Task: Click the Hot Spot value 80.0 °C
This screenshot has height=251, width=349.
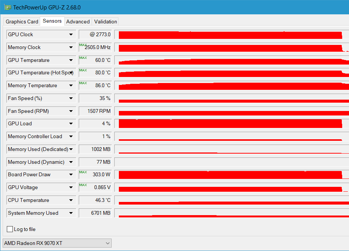Action: [x=95, y=72]
